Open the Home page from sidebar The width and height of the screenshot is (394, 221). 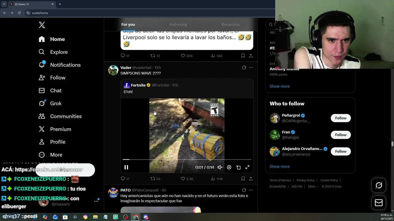click(52, 39)
